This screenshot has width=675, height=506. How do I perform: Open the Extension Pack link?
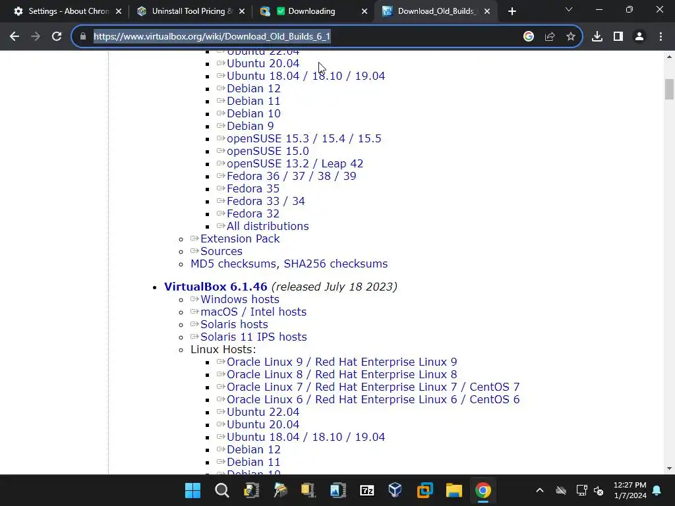(x=240, y=239)
